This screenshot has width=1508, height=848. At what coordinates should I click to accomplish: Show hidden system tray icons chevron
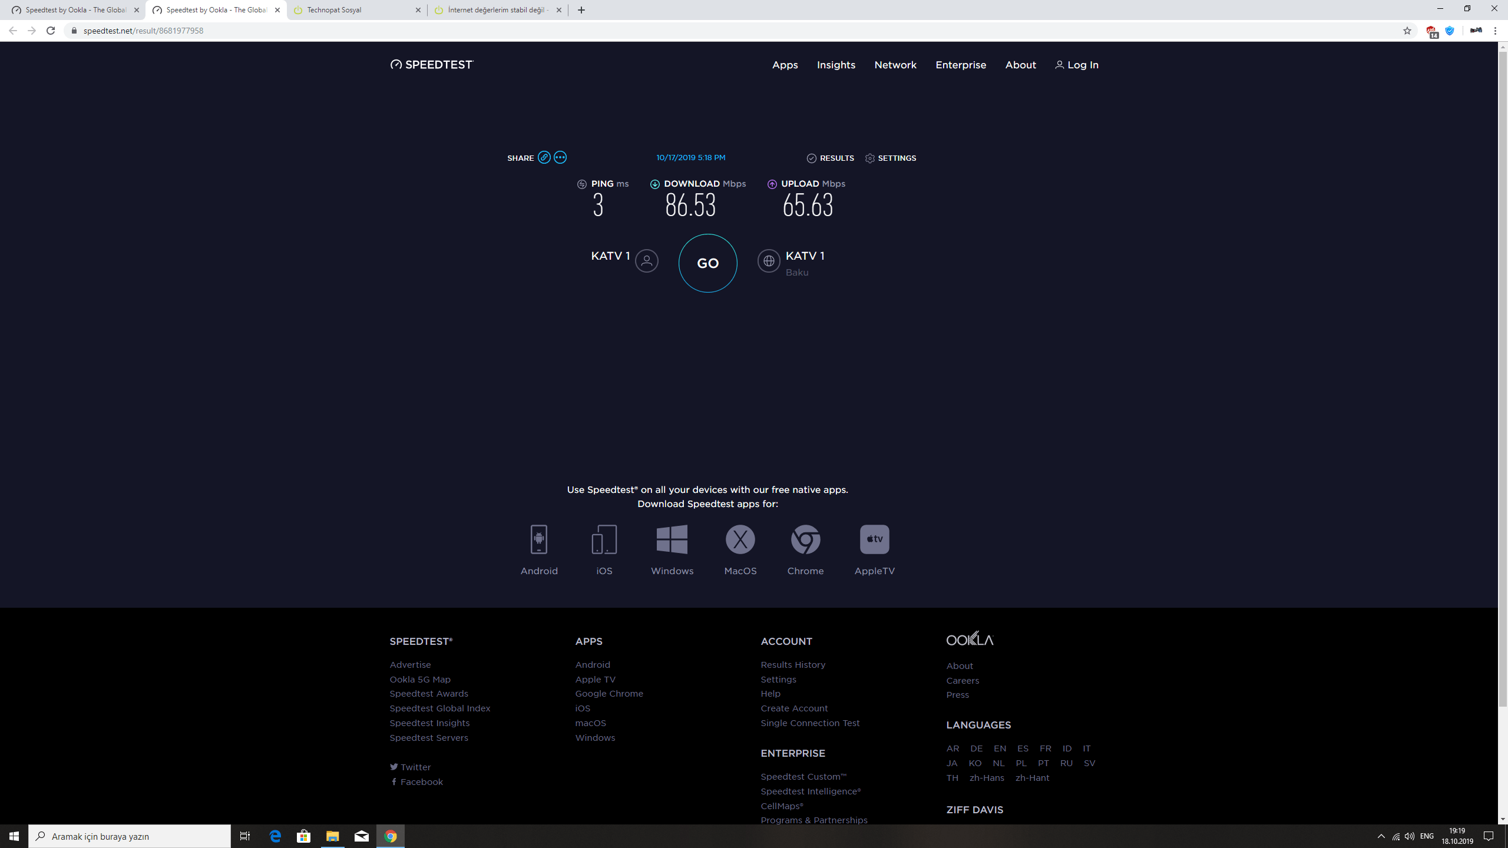(1381, 836)
